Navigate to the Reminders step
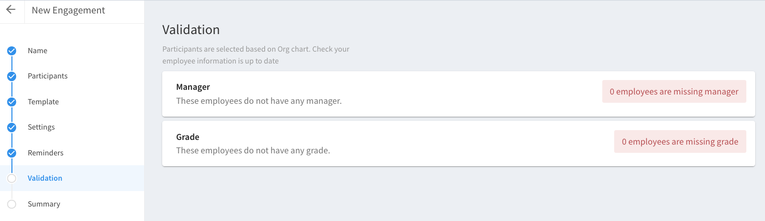 click(x=46, y=153)
